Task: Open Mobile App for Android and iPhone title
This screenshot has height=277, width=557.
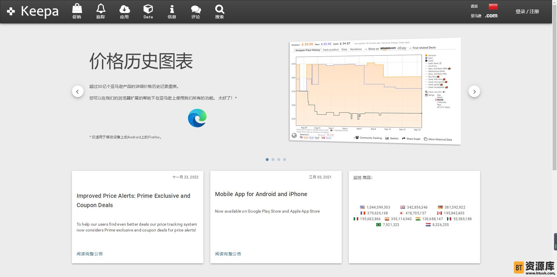Action: (x=261, y=194)
